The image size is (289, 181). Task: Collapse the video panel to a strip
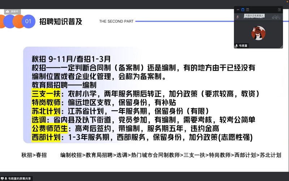(x=238, y=10)
